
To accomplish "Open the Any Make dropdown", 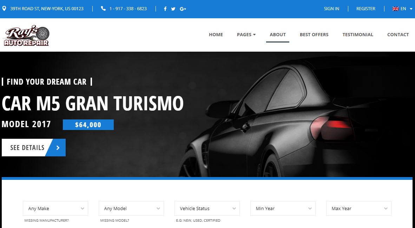I will [55, 208].
